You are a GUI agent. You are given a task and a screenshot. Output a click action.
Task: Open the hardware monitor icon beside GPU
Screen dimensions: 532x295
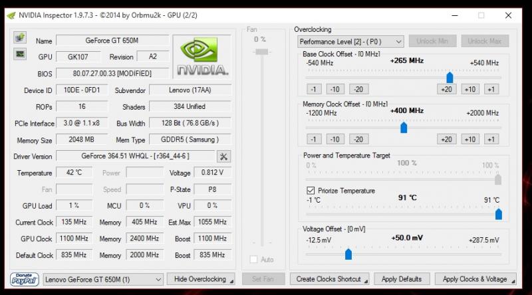20,54
